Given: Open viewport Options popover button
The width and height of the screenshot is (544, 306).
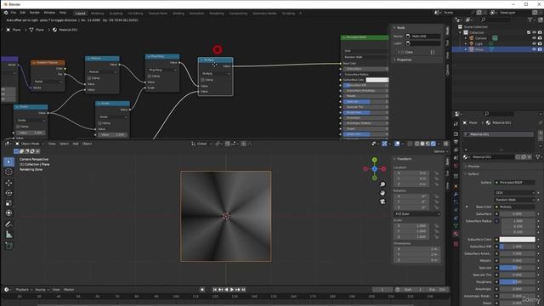Looking at the screenshot, I should point(440,151).
